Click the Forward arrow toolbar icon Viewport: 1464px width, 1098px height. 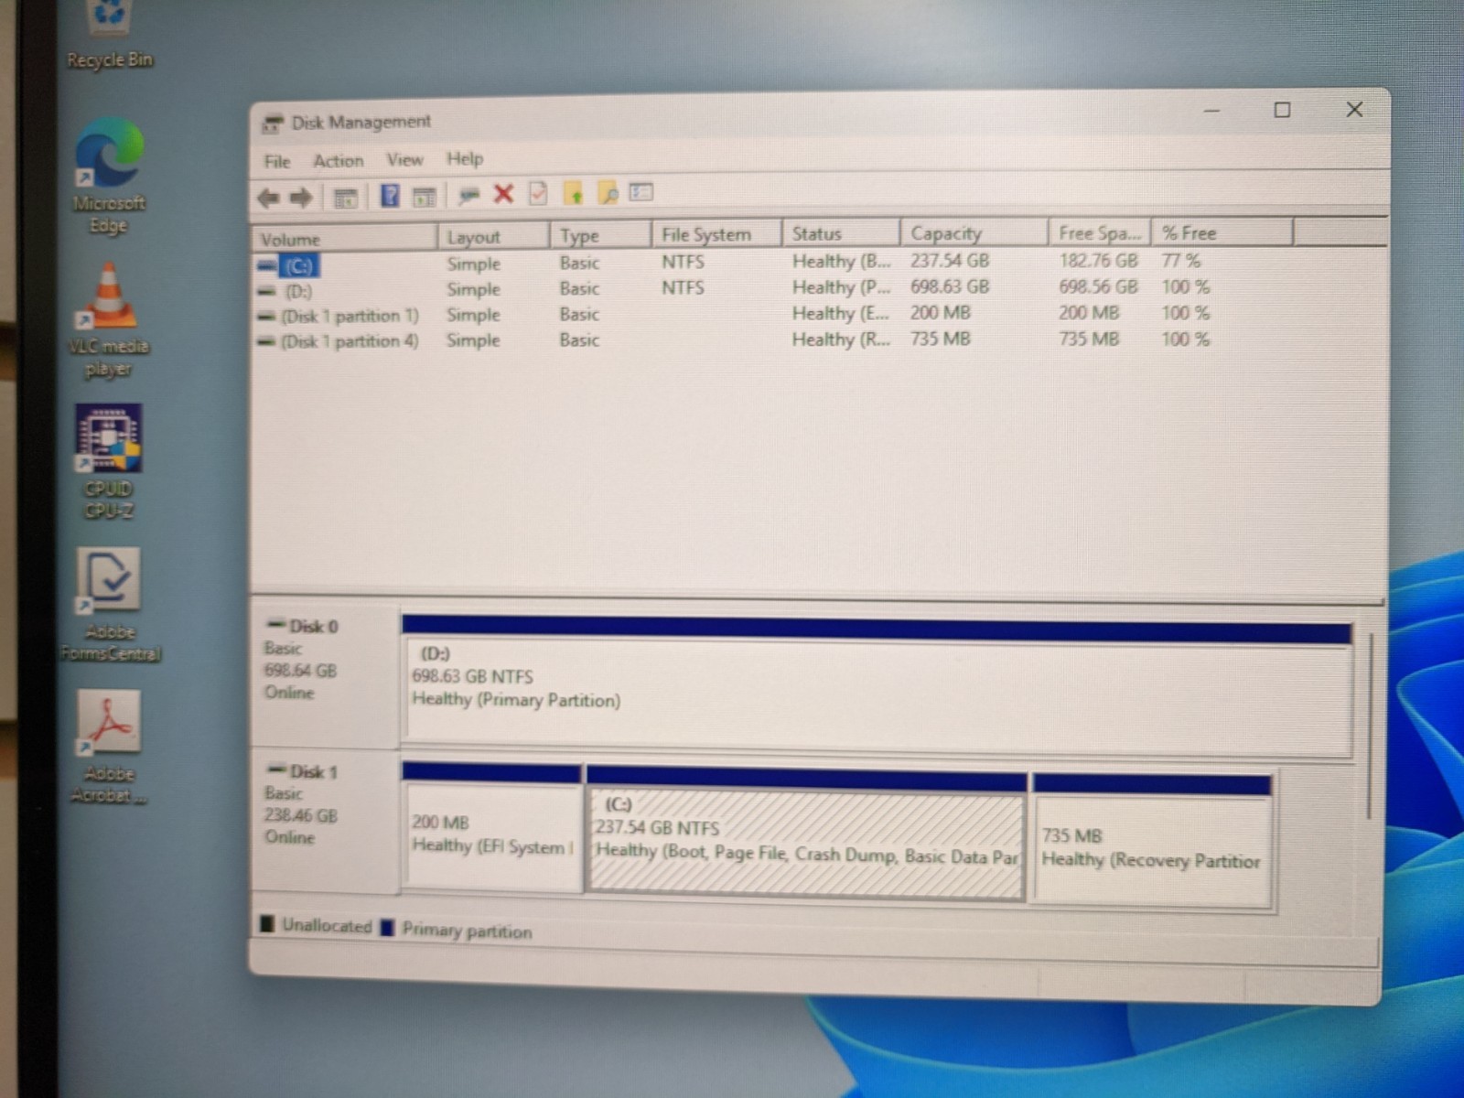click(x=301, y=197)
